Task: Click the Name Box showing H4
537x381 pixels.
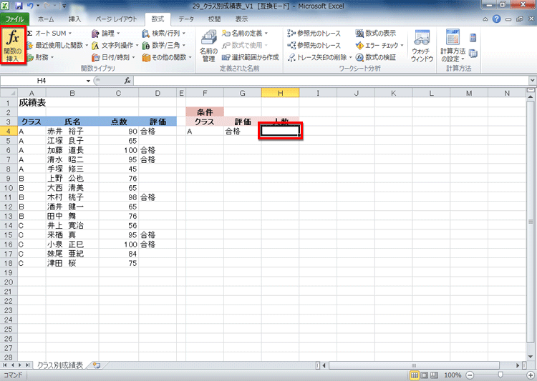Action: point(42,81)
